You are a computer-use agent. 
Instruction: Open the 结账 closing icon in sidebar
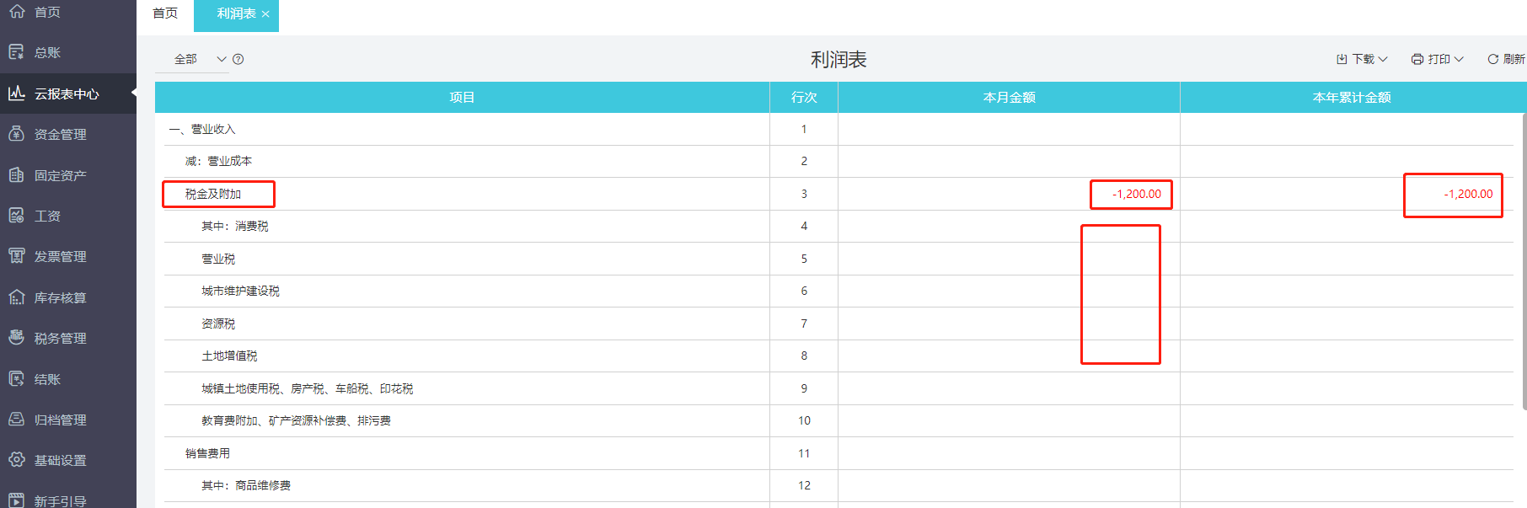pos(16,379)
